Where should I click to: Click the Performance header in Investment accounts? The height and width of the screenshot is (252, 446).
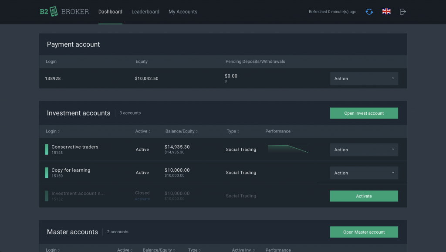coord(278,131)
